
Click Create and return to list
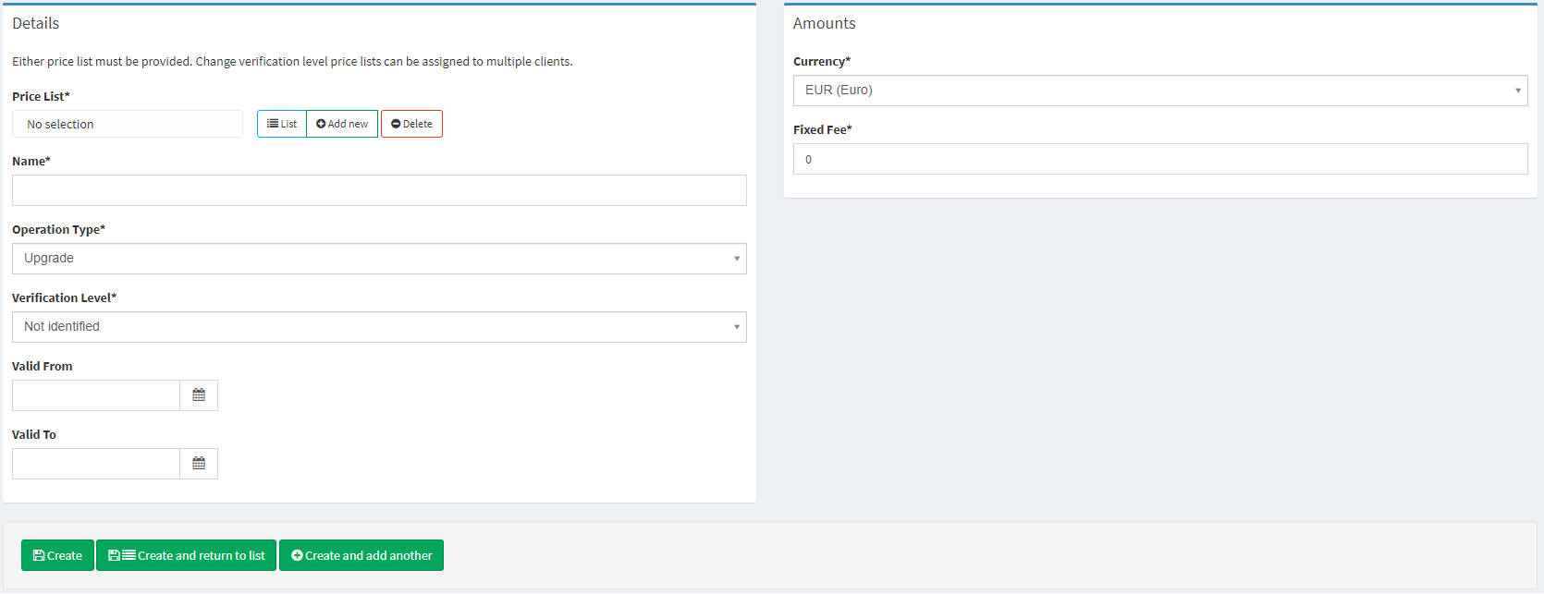coord(186,555)
